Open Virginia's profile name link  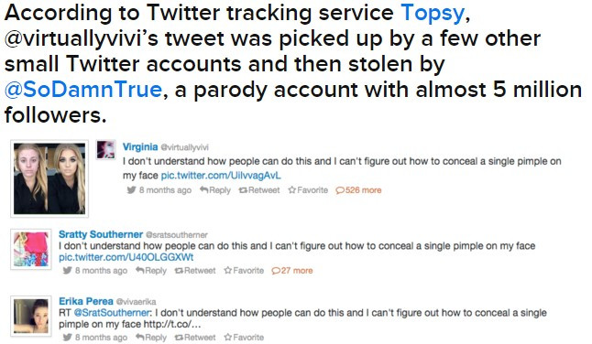tap(140, 146)
